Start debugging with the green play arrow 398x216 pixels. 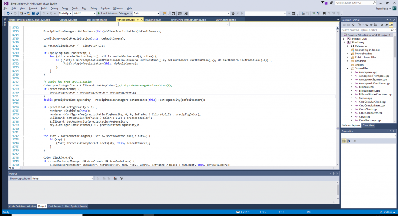tap(98, 13)
